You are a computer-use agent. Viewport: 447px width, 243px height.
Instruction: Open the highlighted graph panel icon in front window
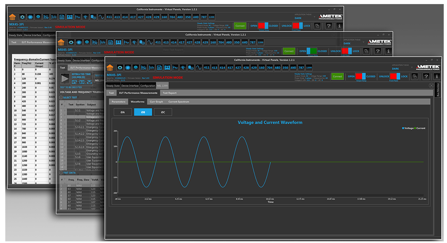click(167, 67)
